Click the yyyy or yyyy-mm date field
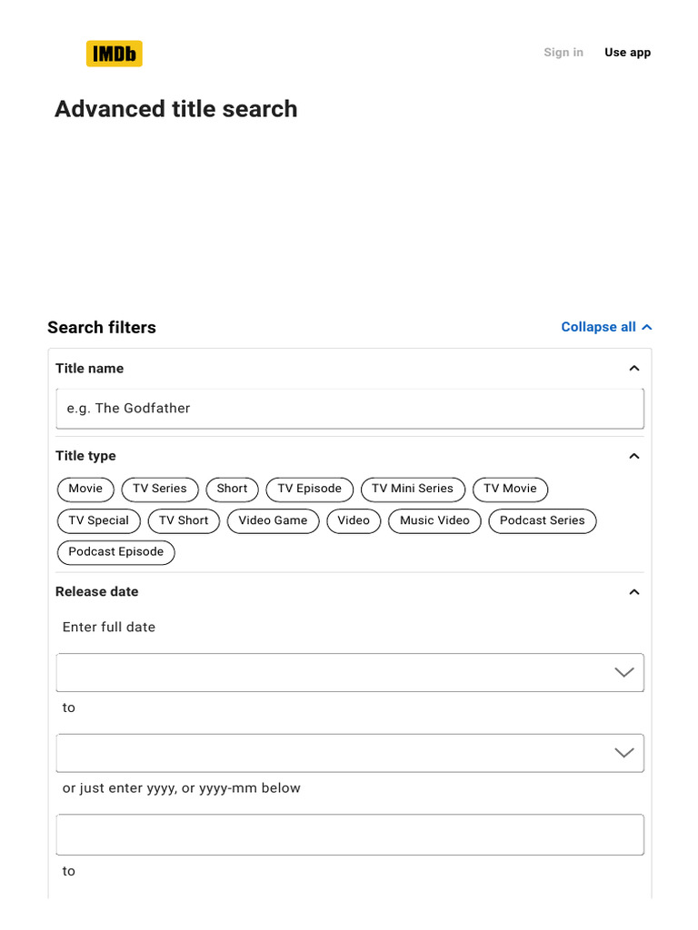The image size is (698, 930). pyautogui.click(x=350, y=835)
